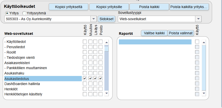The image size is (222, 108).
Task: Select the Yritys radio button
Action: 7,13
